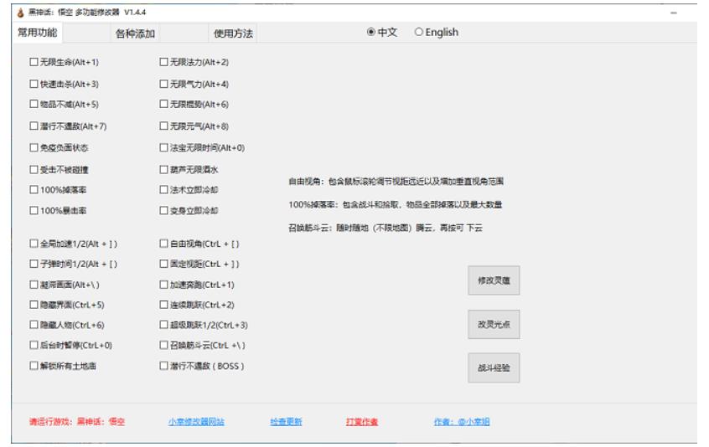This screenshot has width=709, height=447.
Task: Toggle 100%掉落率 checkbox
Action: click(34, 190)
